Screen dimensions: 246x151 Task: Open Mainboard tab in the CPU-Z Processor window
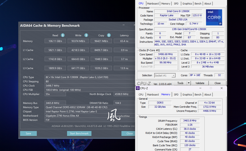pos(153,4)
